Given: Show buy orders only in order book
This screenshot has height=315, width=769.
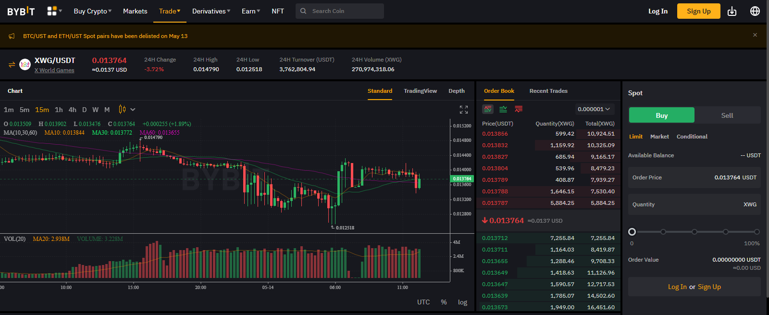Looking at the screenshot, I should point(503,109).
